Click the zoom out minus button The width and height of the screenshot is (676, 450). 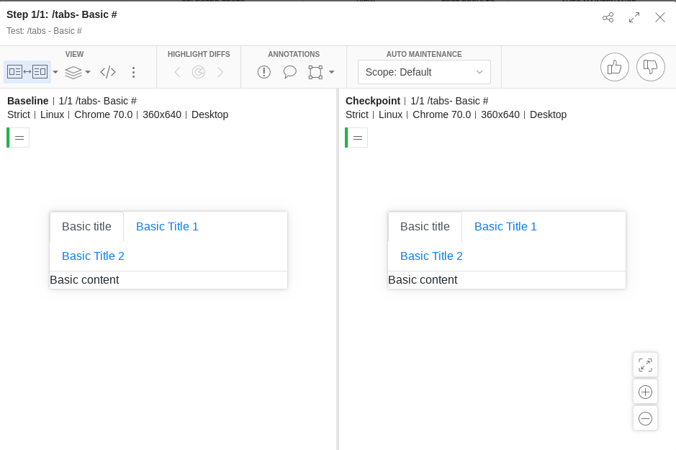pyautogui.click(x=645, y=418)
